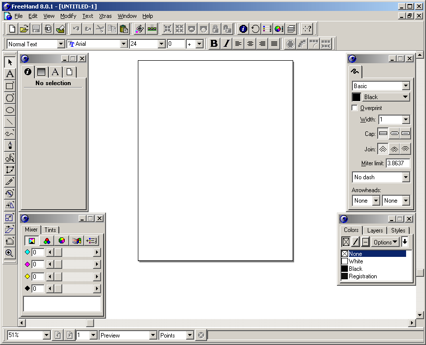426x345 pixels.
Task: Click the Fill selector button in Colors panel
Action: point(346,241)
